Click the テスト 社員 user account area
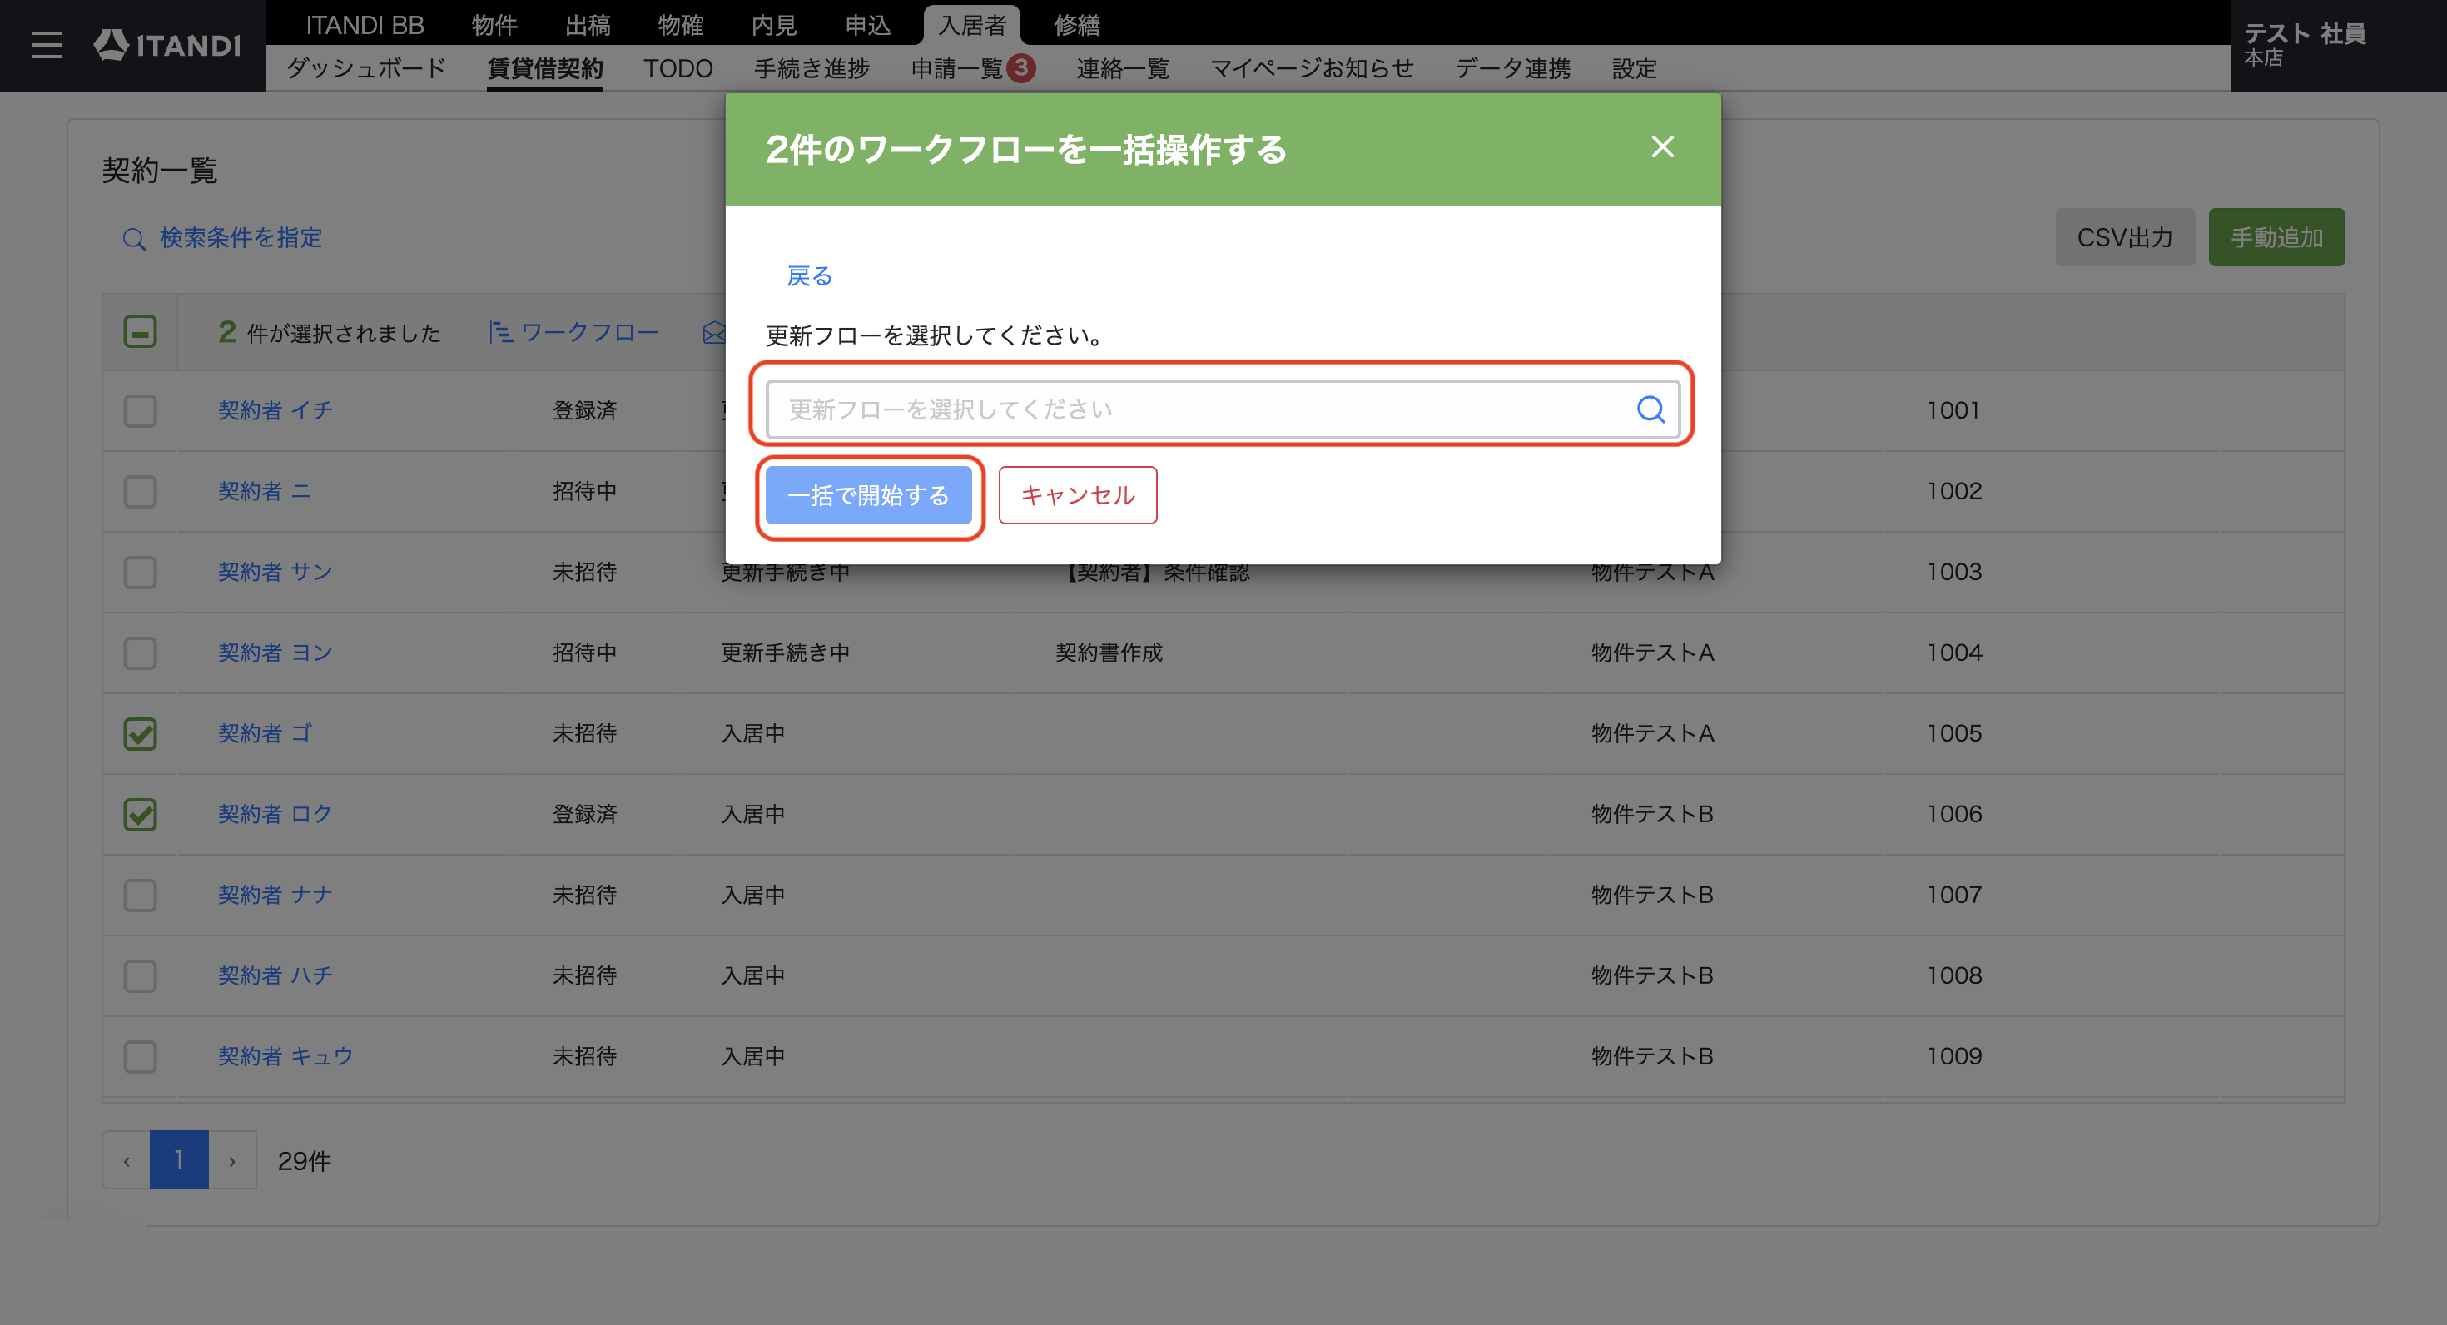Screen dimensions: 2447x1325 (2338, 45)
